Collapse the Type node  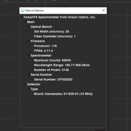coord(29,89)
